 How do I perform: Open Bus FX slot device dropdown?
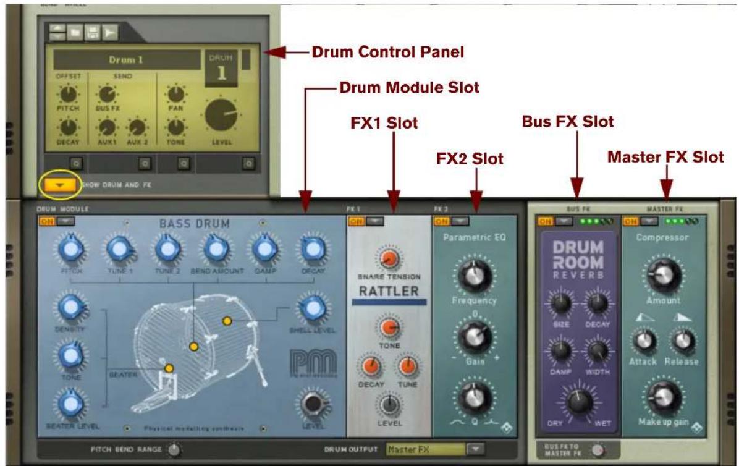pos(564,221)
